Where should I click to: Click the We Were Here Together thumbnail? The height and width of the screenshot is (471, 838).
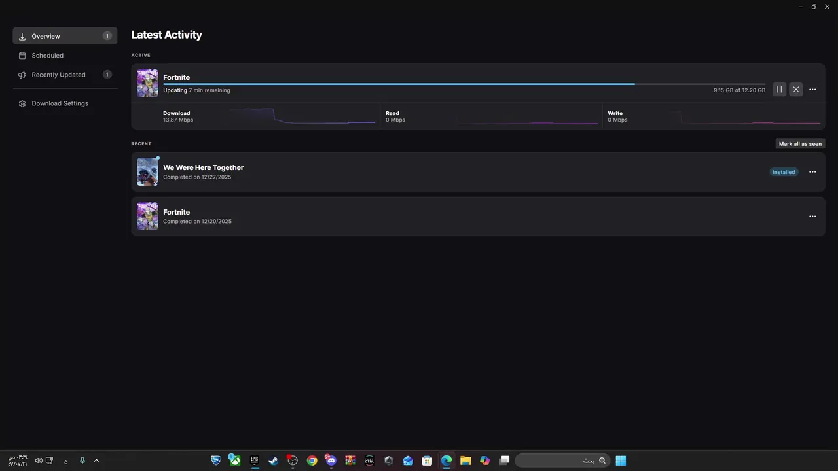coord(147,172)
